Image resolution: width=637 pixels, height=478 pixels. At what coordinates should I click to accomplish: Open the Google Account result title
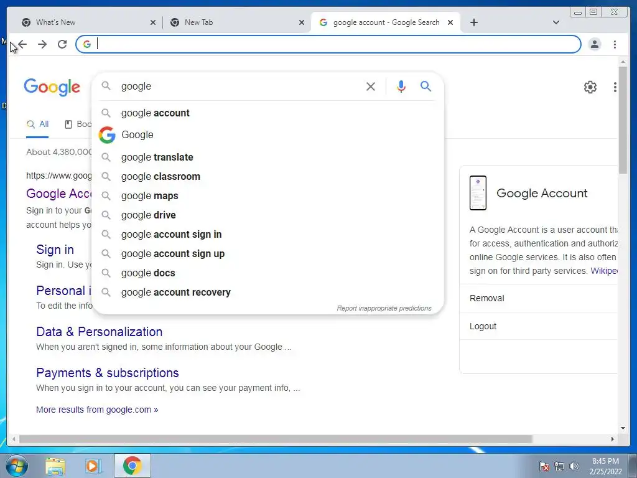tap(59, 194)
